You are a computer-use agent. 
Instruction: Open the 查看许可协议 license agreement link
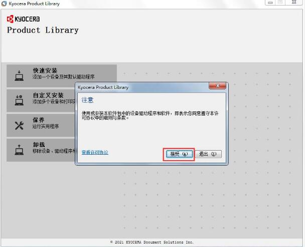click(x=95, y=152)
